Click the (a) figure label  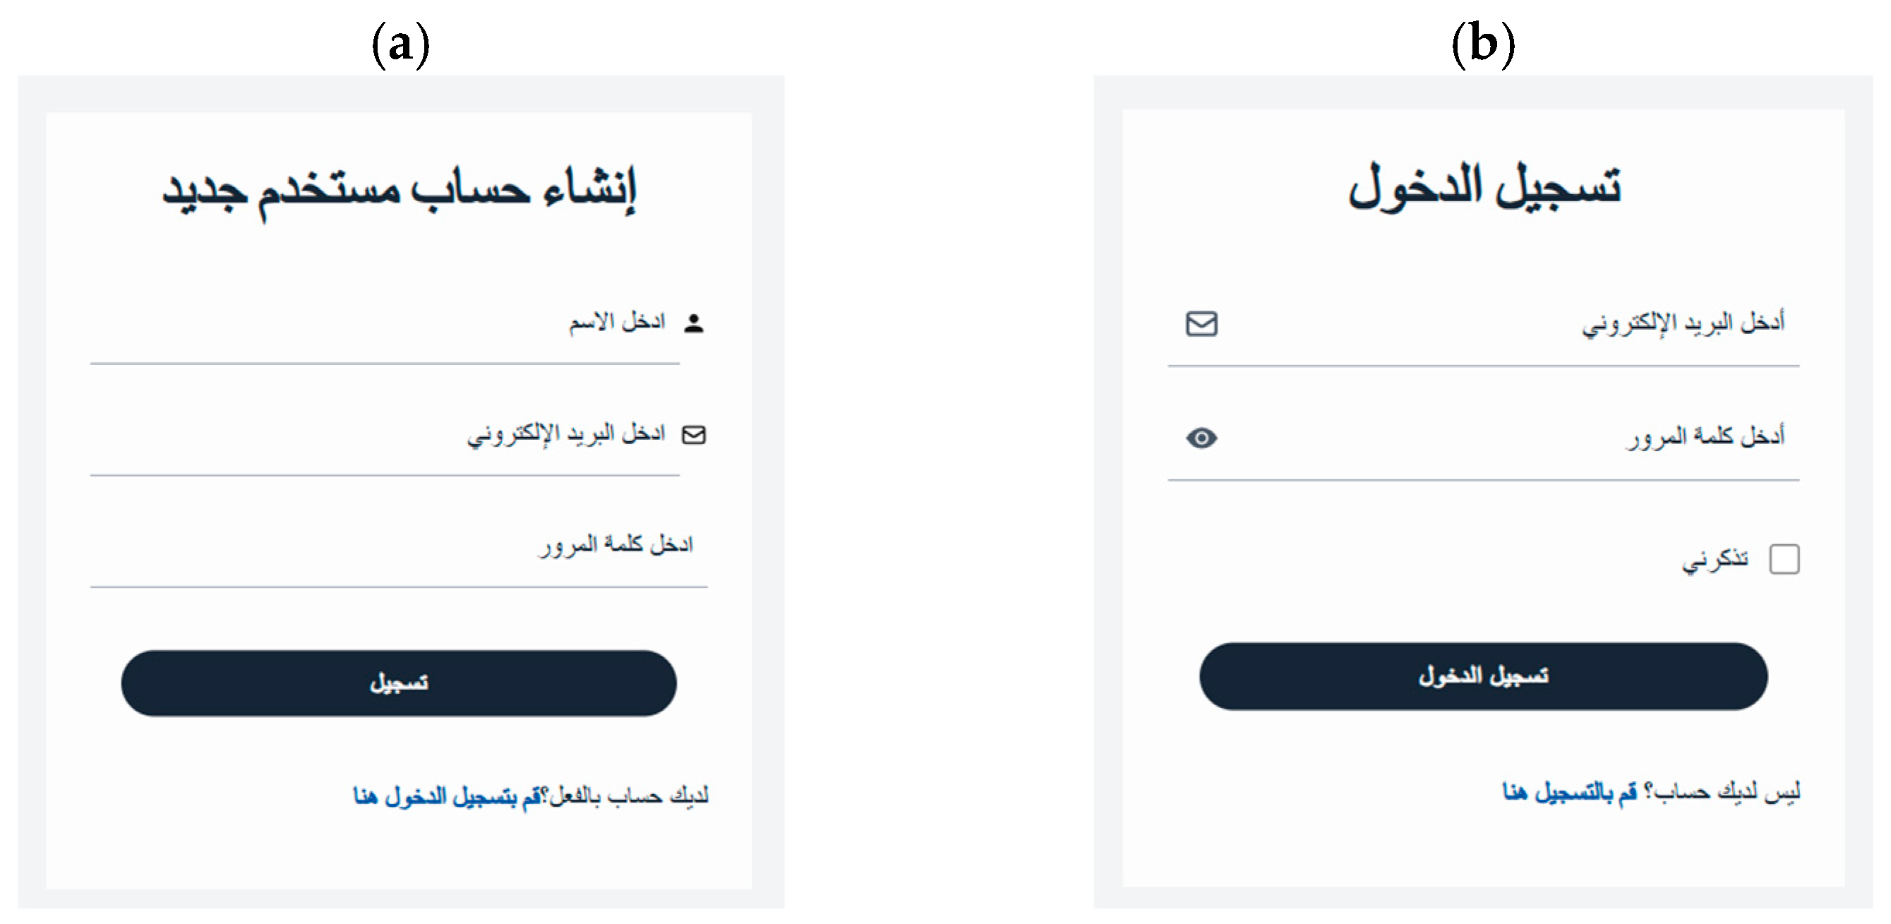point(400,44)
